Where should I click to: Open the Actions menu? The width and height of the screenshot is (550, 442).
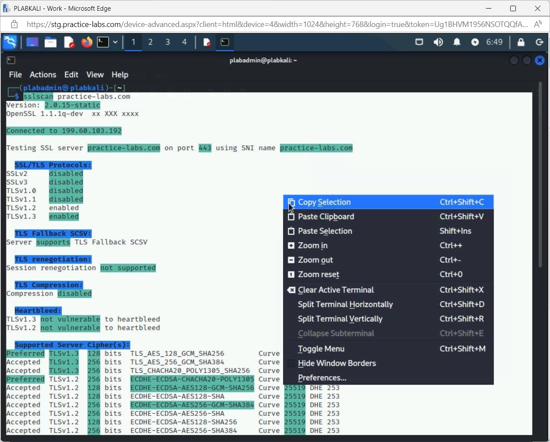(43, 75)
